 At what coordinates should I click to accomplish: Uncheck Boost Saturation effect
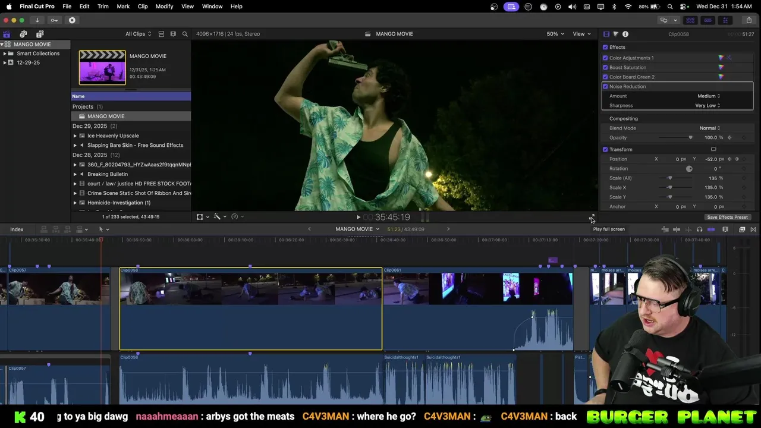605,68
